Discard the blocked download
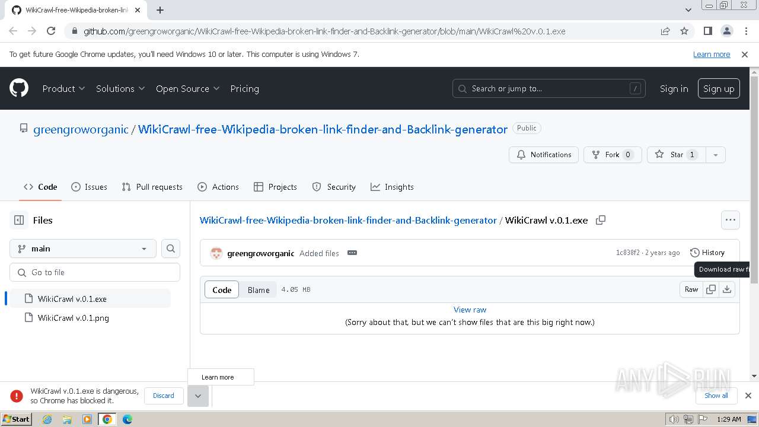The image size is (759, 427). (x=164, y=396)
